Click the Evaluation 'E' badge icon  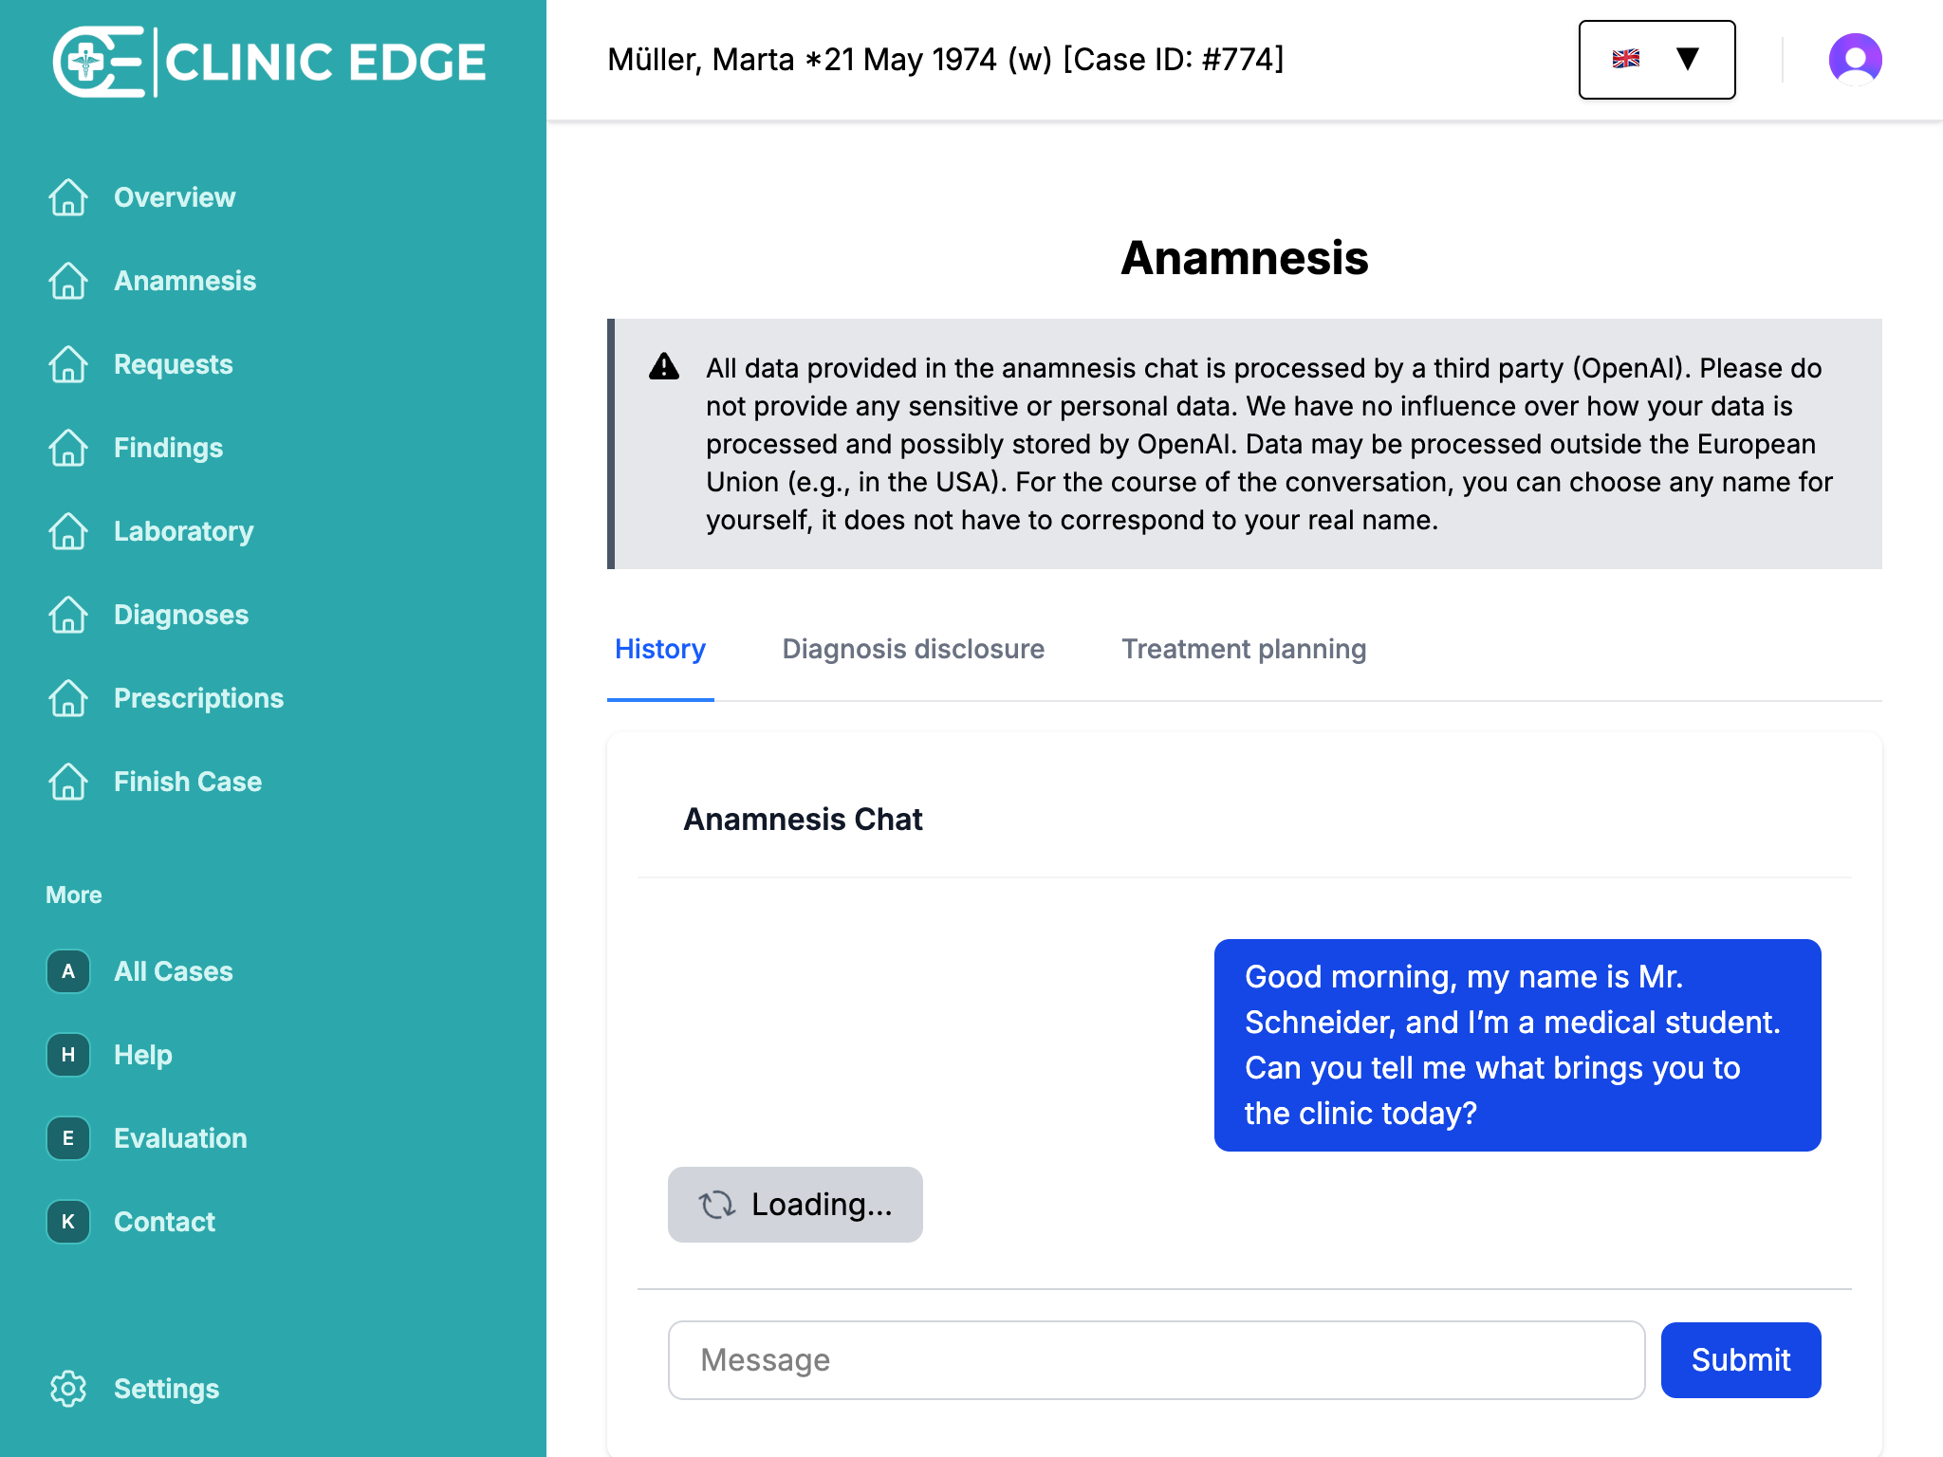point(68,1138)
